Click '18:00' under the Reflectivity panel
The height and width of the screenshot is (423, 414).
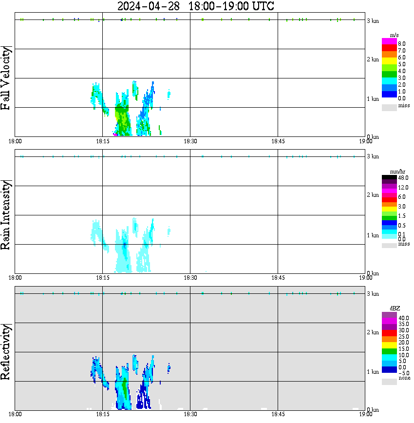point(15,414)
